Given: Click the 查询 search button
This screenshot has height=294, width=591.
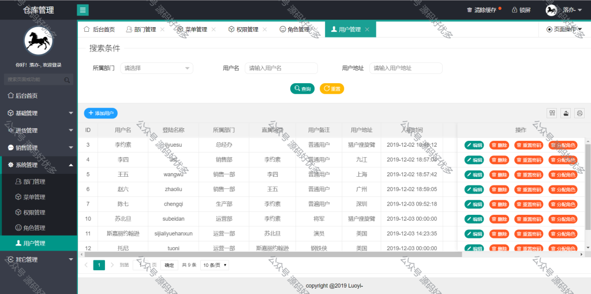Looking at the screenshot, I should [302, 89].
